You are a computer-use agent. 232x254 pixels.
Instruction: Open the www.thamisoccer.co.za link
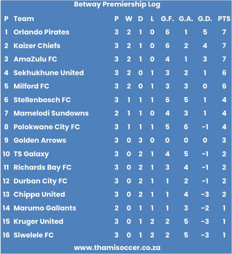pos(117,248)
